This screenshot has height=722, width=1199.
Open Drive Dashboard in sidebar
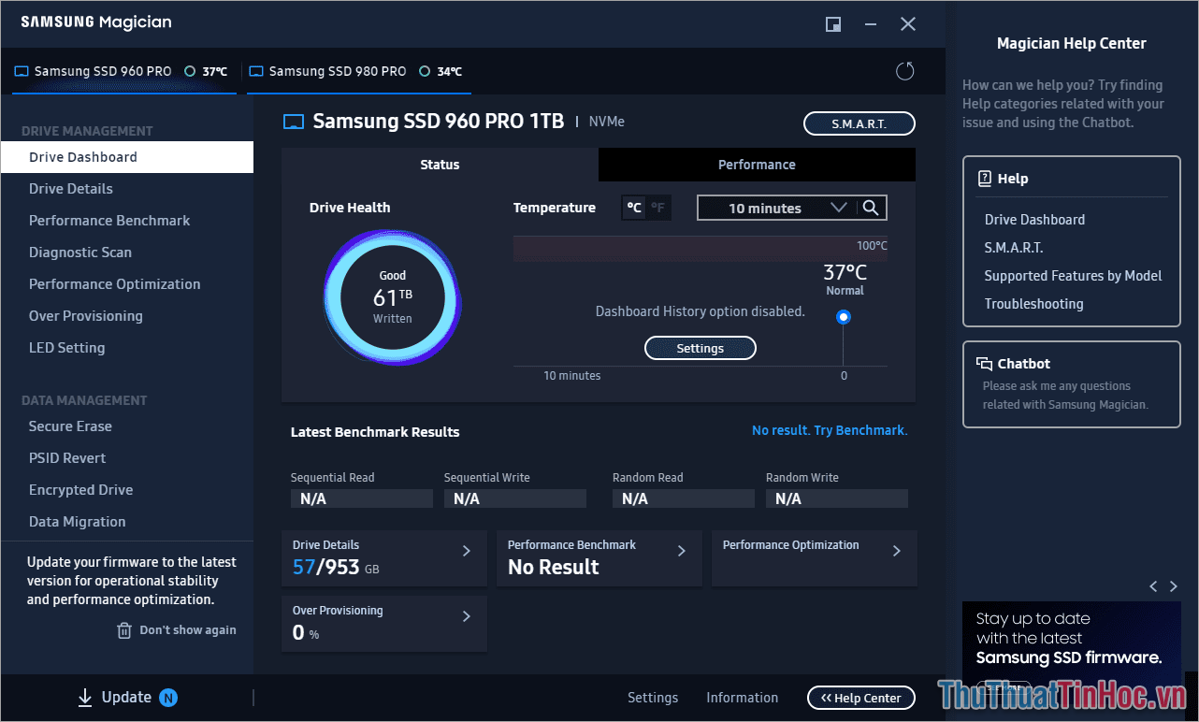tap(127, 157)
